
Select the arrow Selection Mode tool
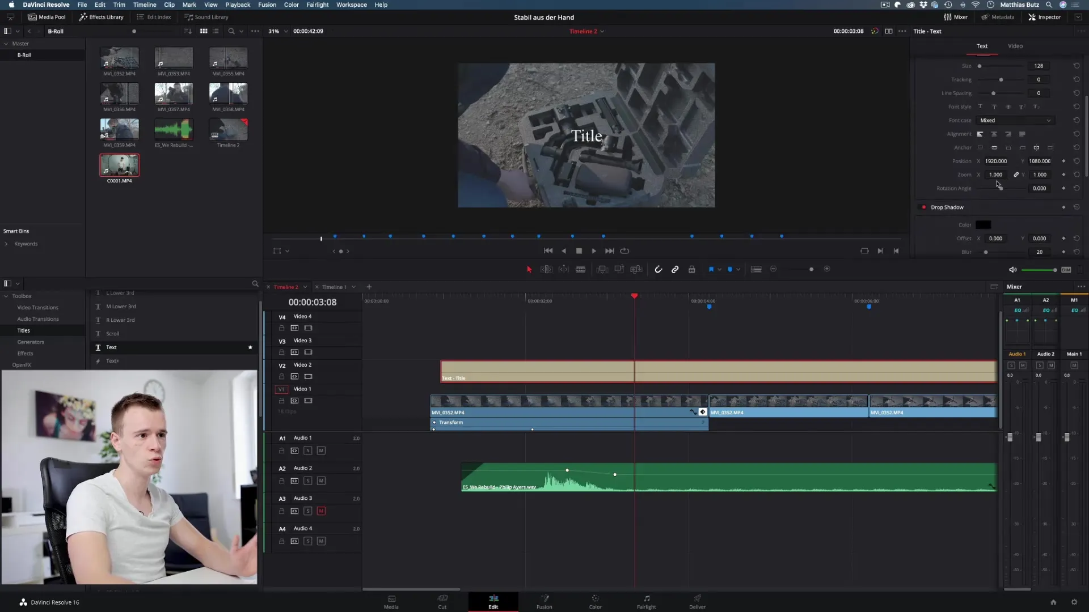(529, 269)
